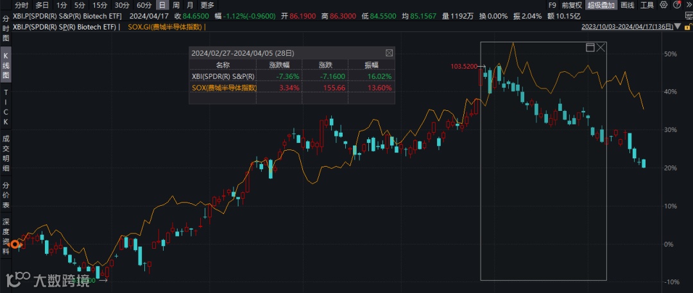Click the 103.5200 high price label
The width and height of the screenshot is (693, 293).
point(464,67)
